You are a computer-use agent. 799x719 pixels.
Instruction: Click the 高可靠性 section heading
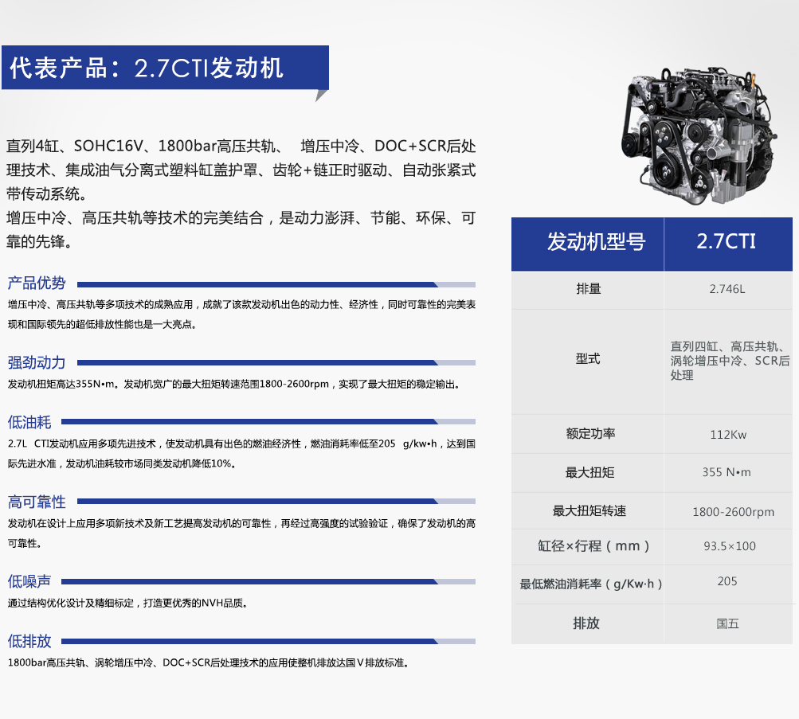(x=37, y=502)
